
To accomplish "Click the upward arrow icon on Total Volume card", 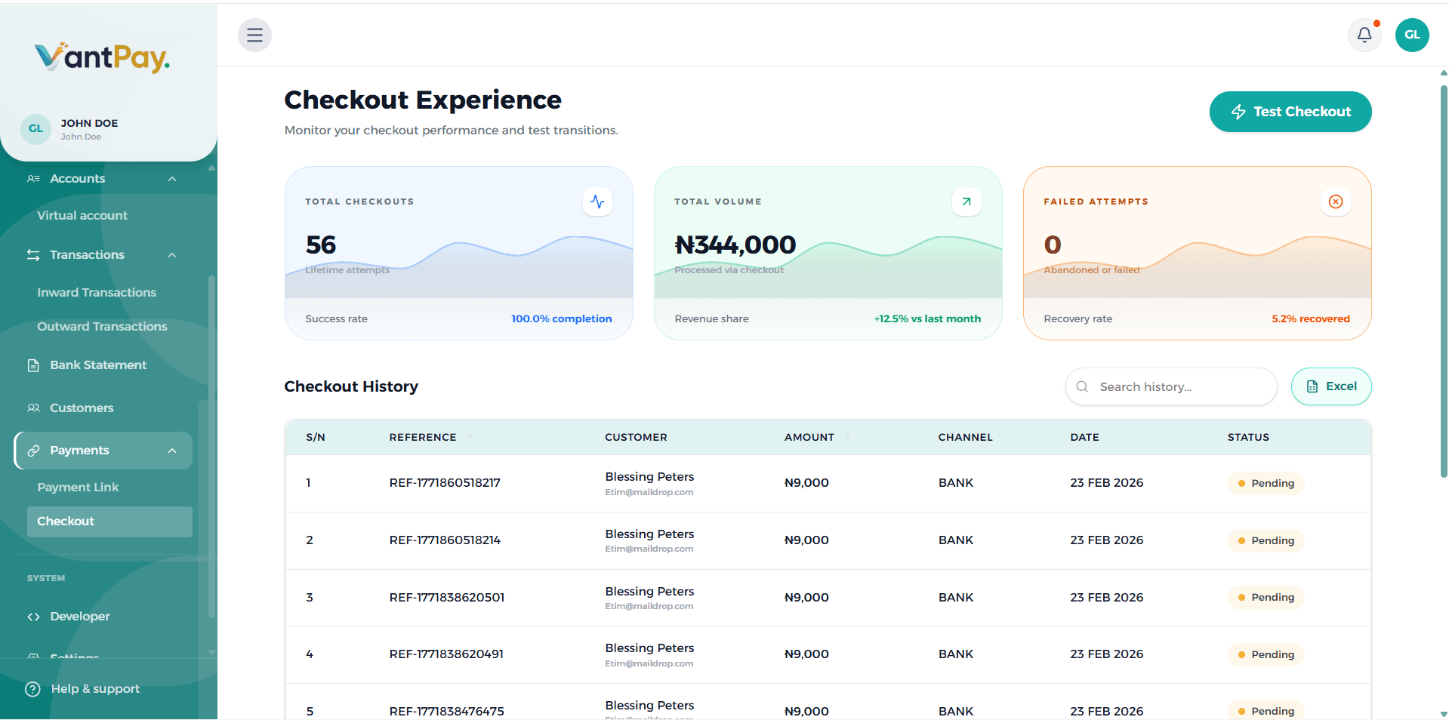I will click(x=967, y=202).
